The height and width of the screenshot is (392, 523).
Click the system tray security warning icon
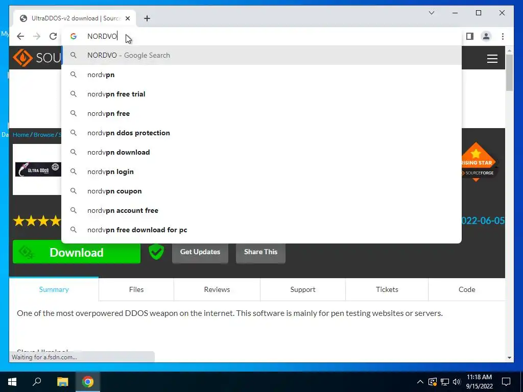432,382
